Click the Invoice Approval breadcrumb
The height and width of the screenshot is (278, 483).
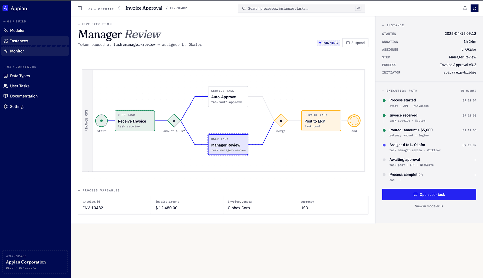click(x=144, y=8)
